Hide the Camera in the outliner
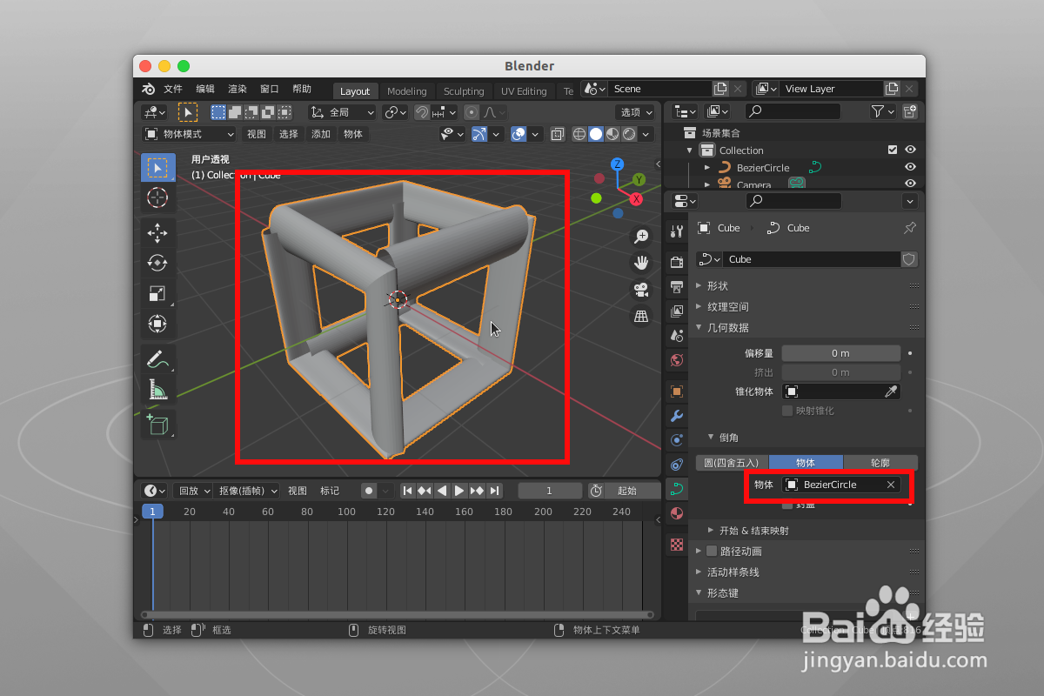This screenshot has width=1044, height=696. tap(910, 184)
